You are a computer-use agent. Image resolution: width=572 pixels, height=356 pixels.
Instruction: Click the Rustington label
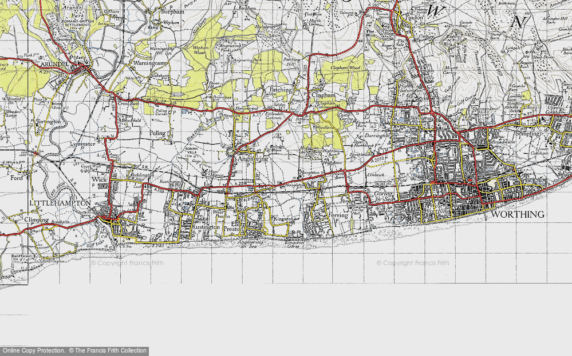pyautogui.click(x=207, y=227)
